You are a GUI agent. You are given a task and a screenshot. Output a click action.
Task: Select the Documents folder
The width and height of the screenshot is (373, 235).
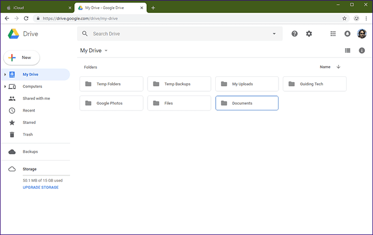click(x=247, y=103)
